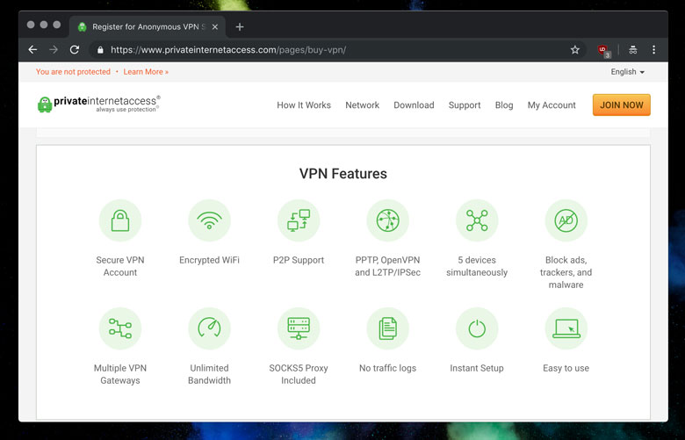
Task: Open the Download menu item
Action: [x=414, y=105]
